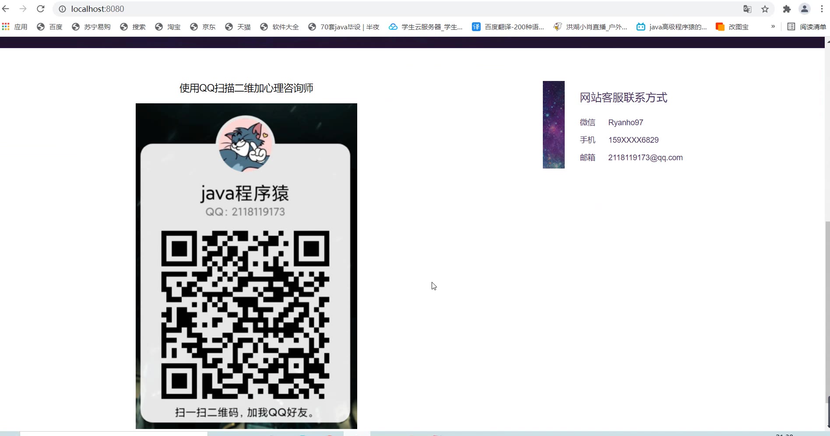Open the 阅读清单 reading list
The width and height of the screenshot is (830, 436).
click(806, 27)
